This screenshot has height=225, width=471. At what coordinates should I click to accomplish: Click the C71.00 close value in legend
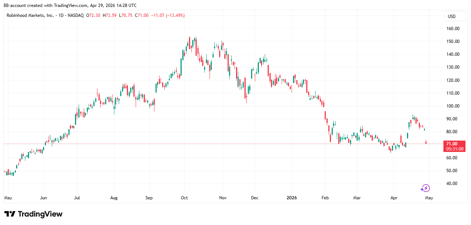pos(142,15)
